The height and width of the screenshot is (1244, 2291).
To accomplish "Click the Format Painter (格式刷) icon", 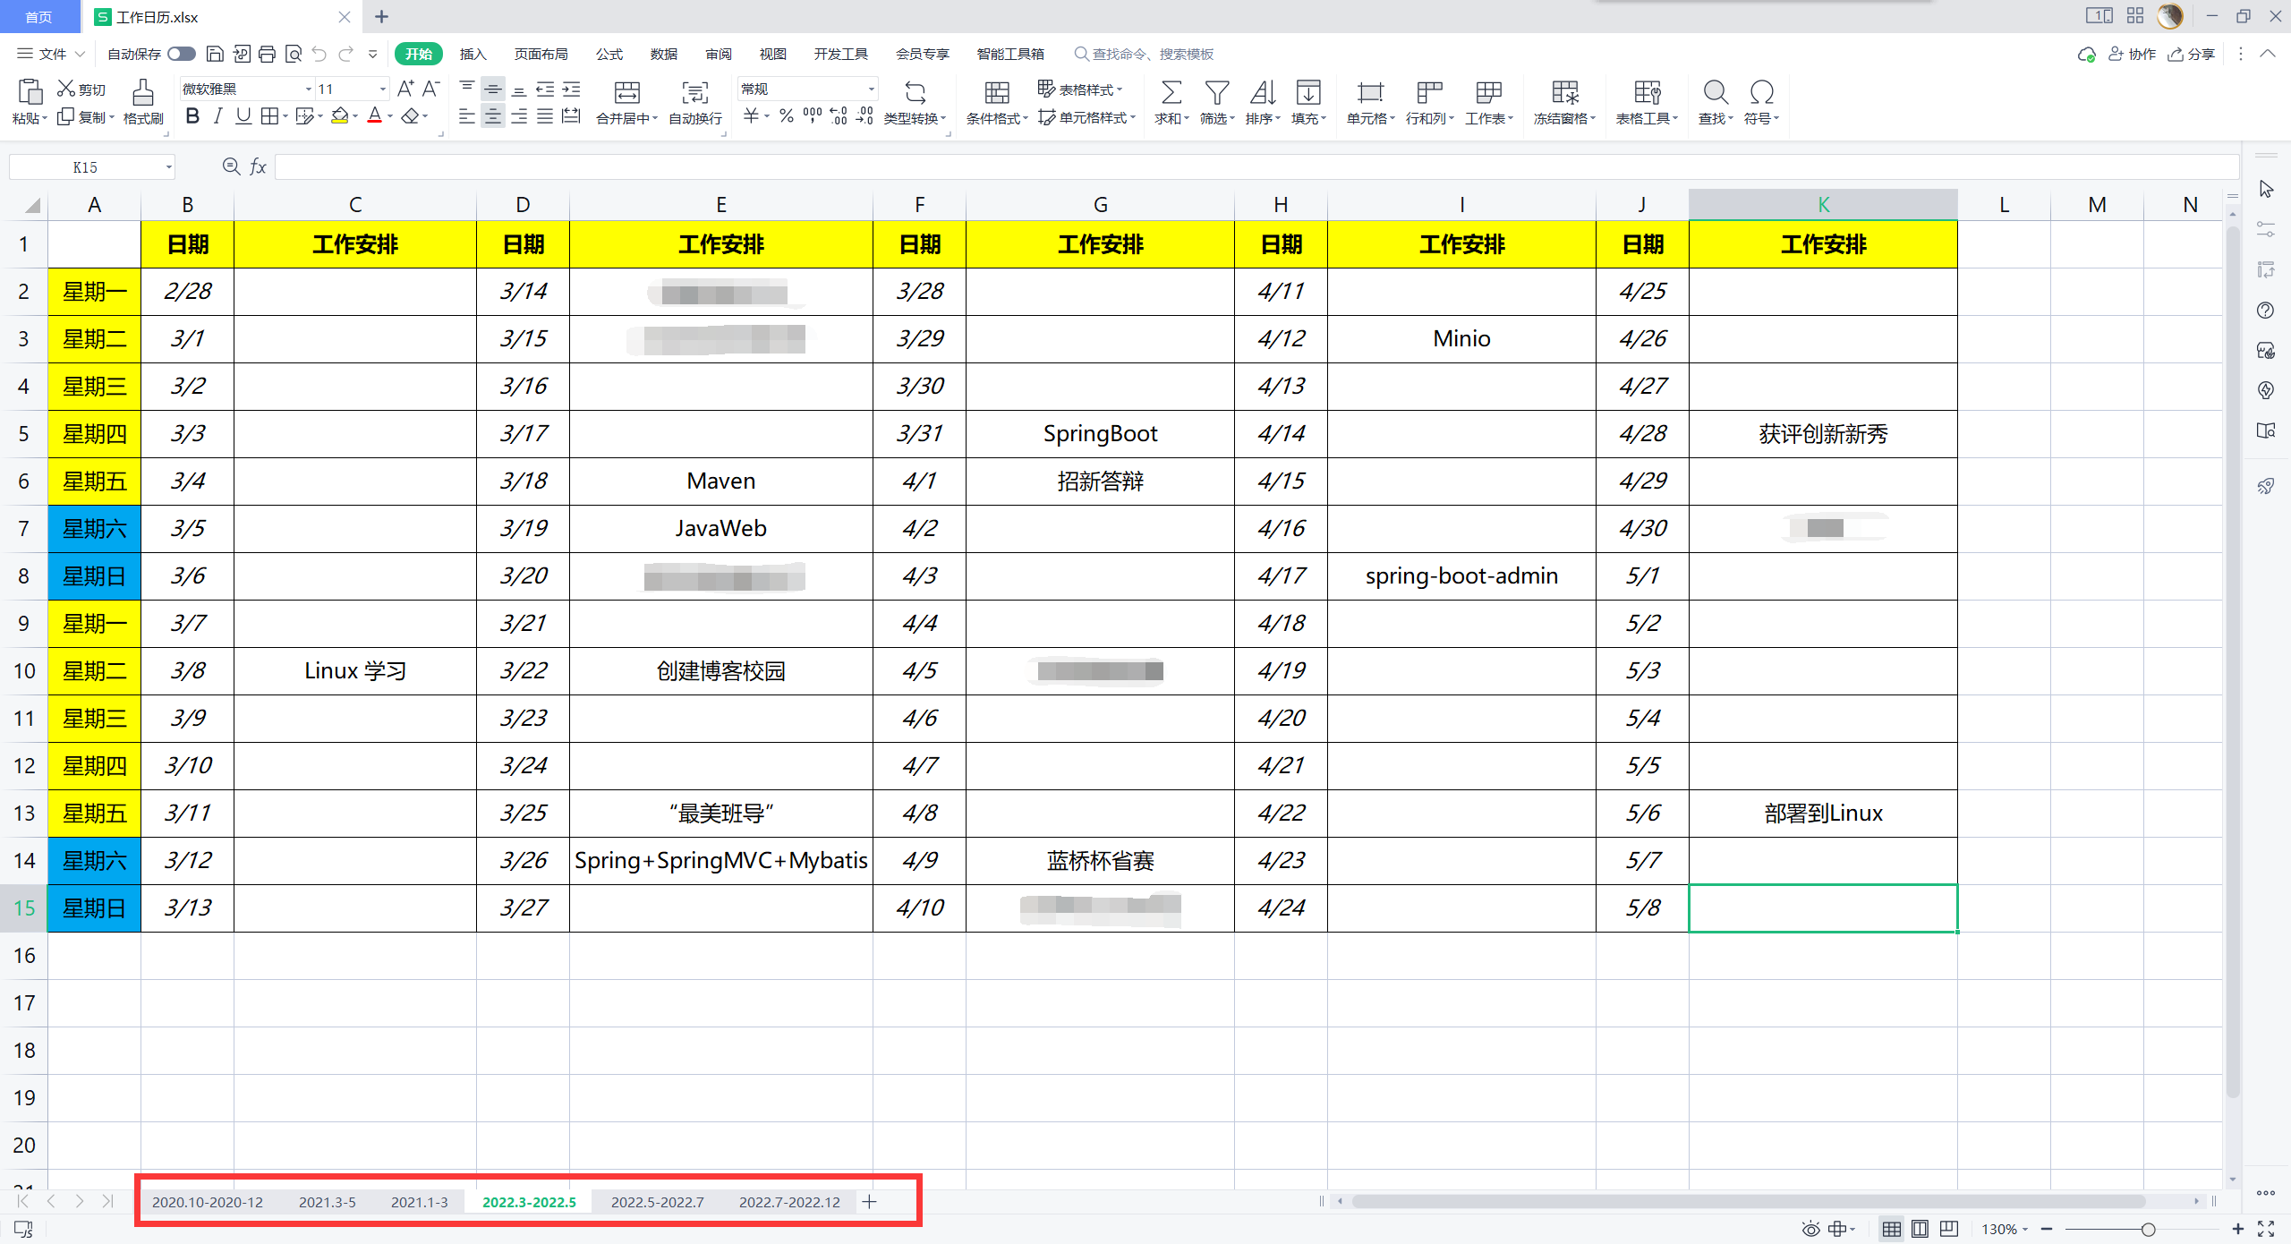I will click(143, 93).
